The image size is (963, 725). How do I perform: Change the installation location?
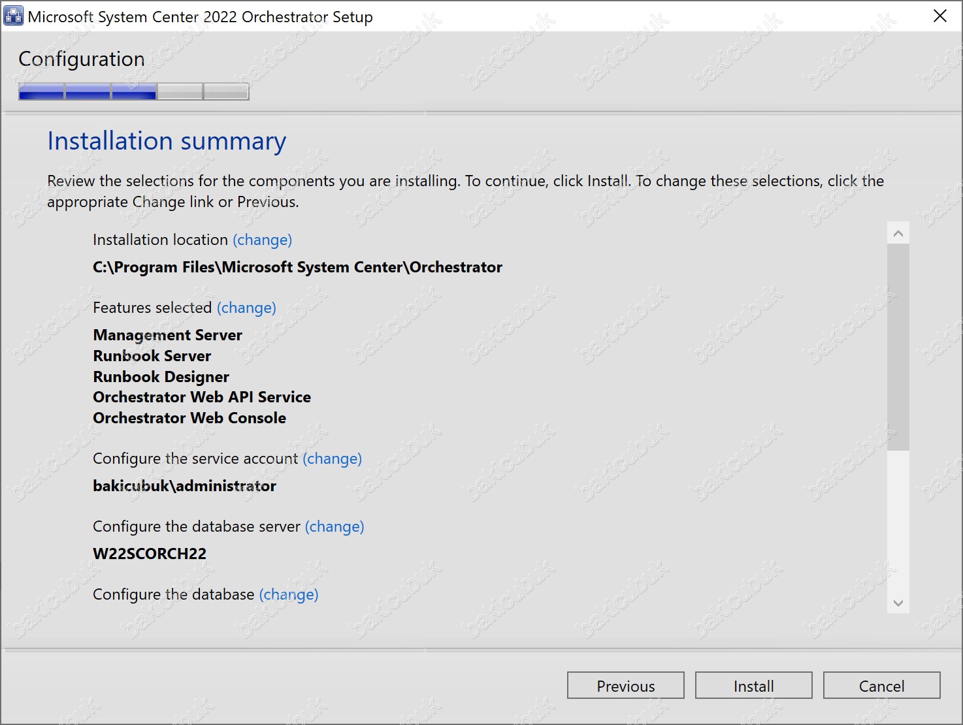click(262, 240)
